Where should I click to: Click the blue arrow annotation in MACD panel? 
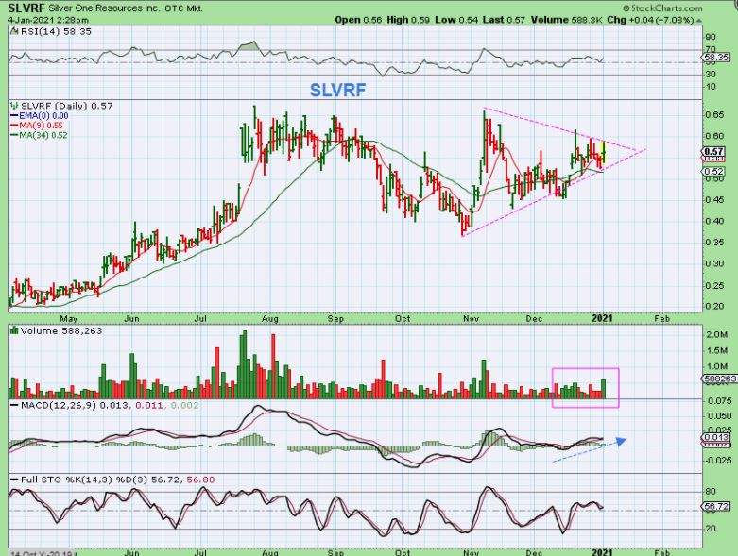point(588,448)
